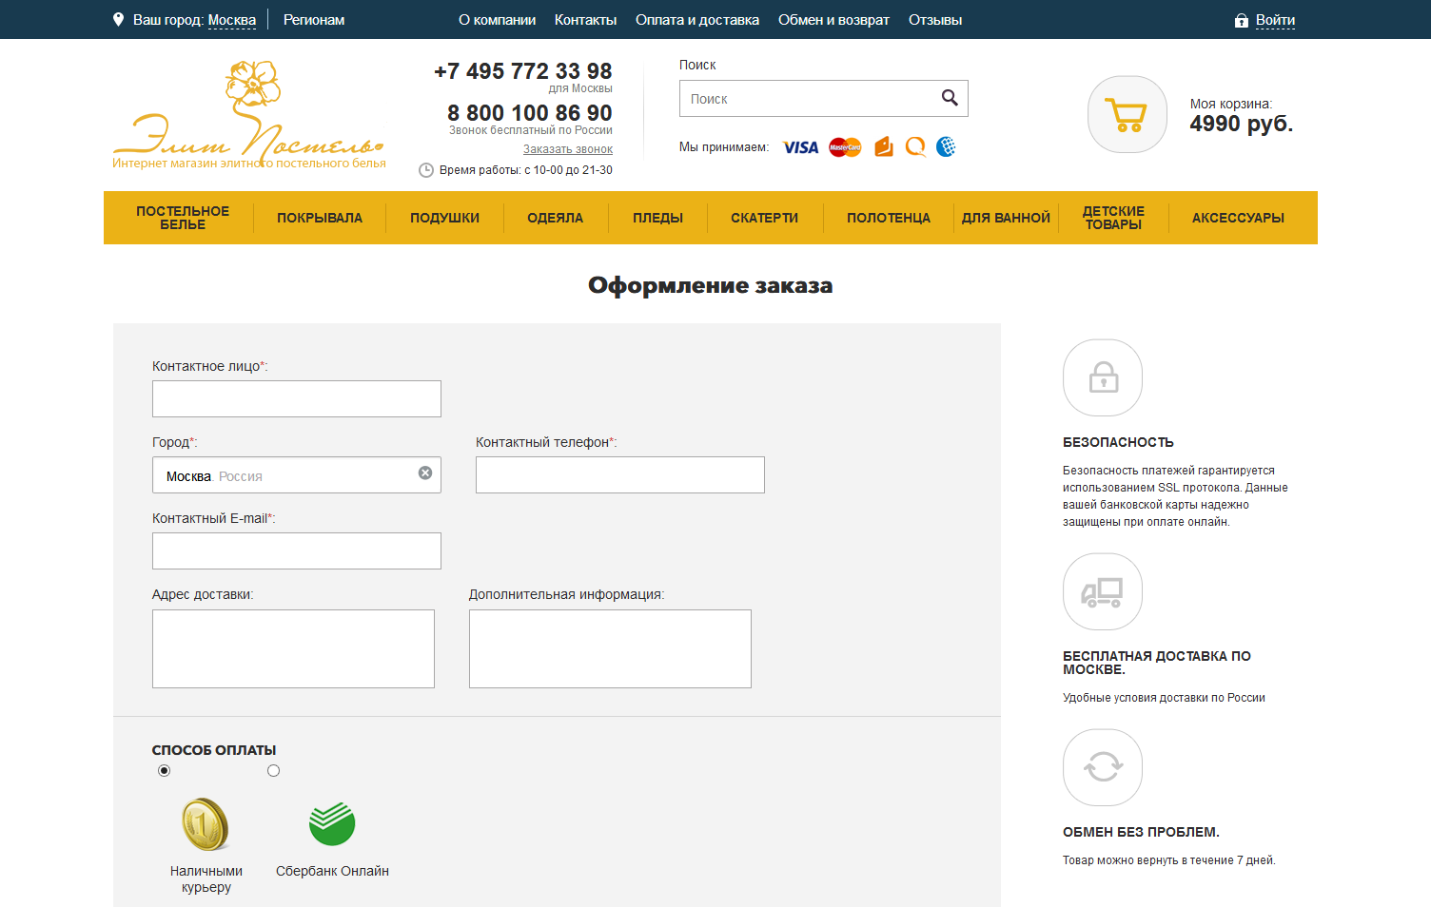Click the search magnifier icon

(950, 98)
